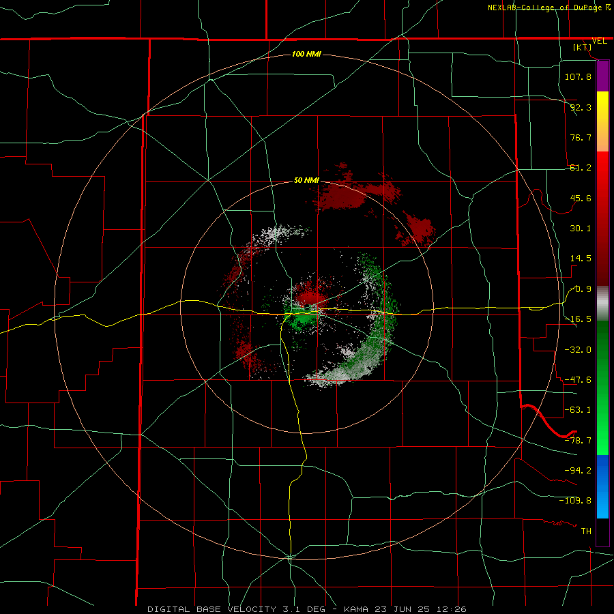Click the -78.7 velocity scale value
This screenshot has height=614, width=614.
(578, 441)
